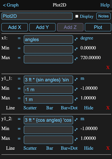Open the Notes panel
Image resolution: width=112 pixels, height=159 pixels.
coord(103,16)
